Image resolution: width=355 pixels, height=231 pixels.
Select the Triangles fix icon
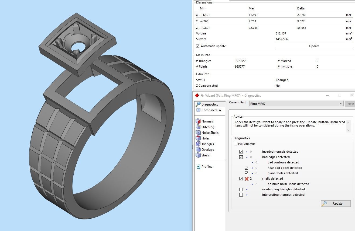198,144
